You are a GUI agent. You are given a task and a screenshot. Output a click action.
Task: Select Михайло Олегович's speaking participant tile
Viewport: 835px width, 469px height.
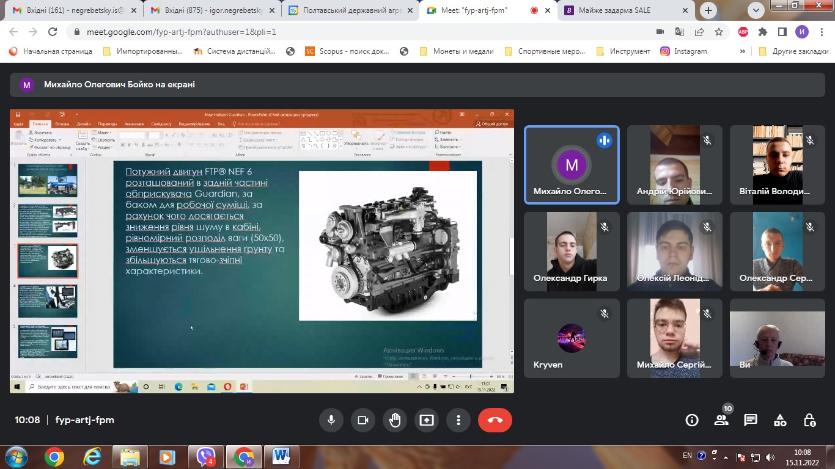[x=572, y=165]
